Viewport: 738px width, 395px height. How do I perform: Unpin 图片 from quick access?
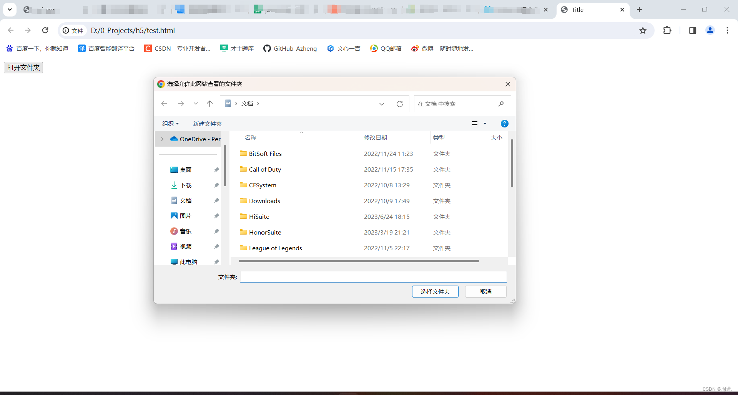tap(216, 216)
